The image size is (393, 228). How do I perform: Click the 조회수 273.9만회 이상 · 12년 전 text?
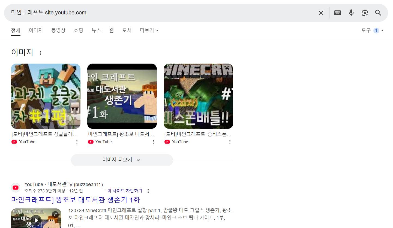tap(53, 191)
